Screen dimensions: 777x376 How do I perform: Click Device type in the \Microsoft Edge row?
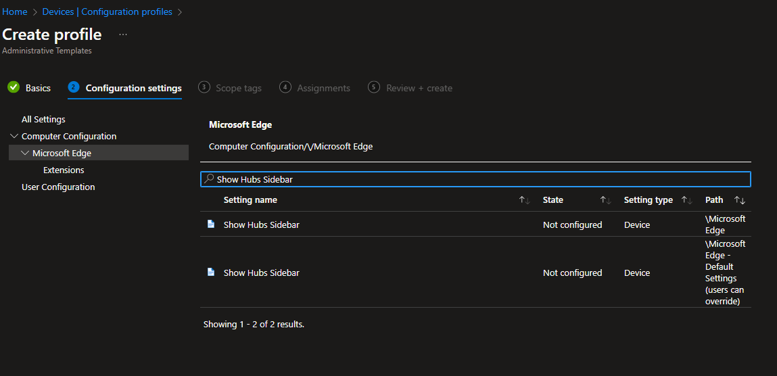(x=637, y=225)
